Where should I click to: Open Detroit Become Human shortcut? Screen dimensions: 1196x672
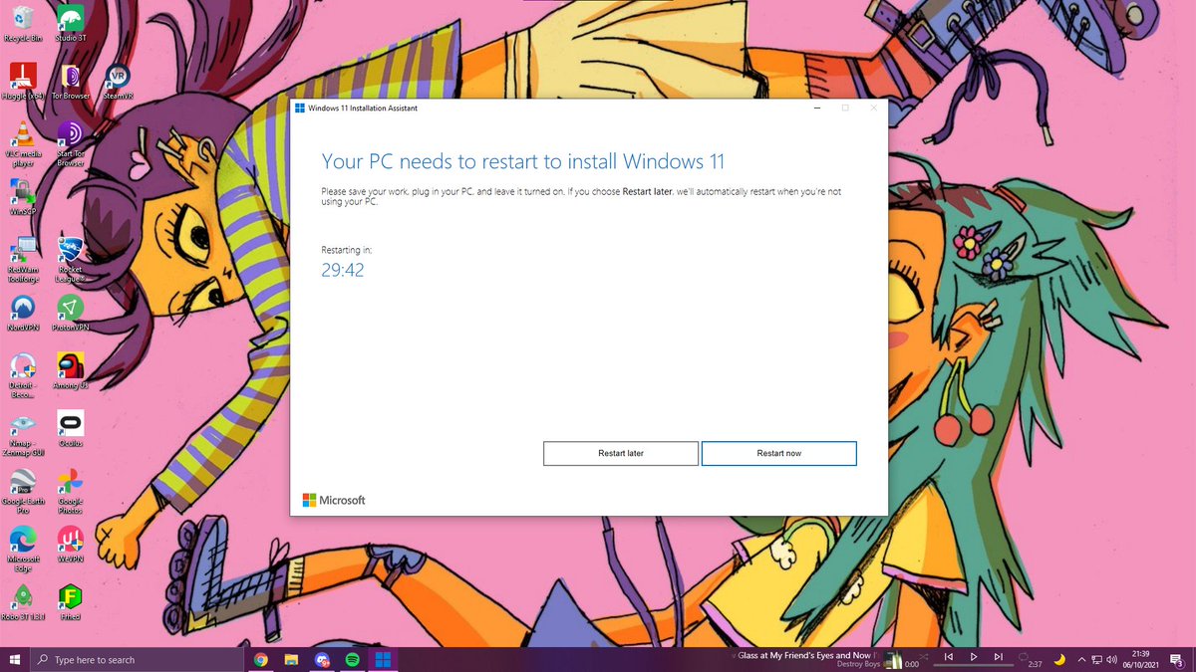[x=23, y=374]
